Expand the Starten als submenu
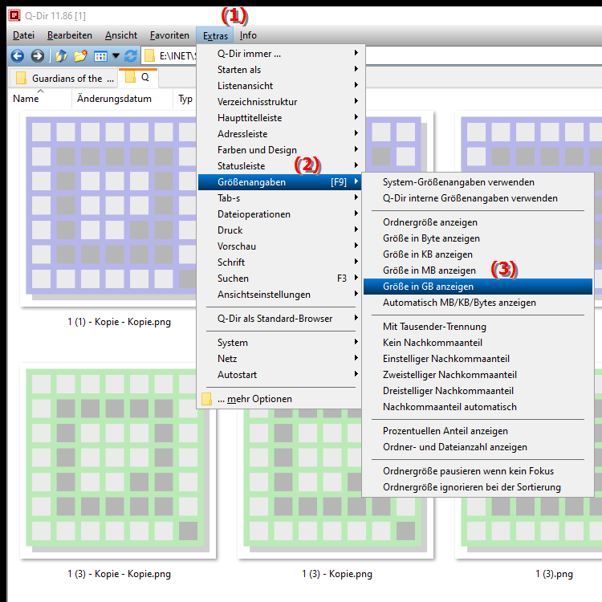Image resolution: width=602 pixels, height=602 pixels. (280, 70)
